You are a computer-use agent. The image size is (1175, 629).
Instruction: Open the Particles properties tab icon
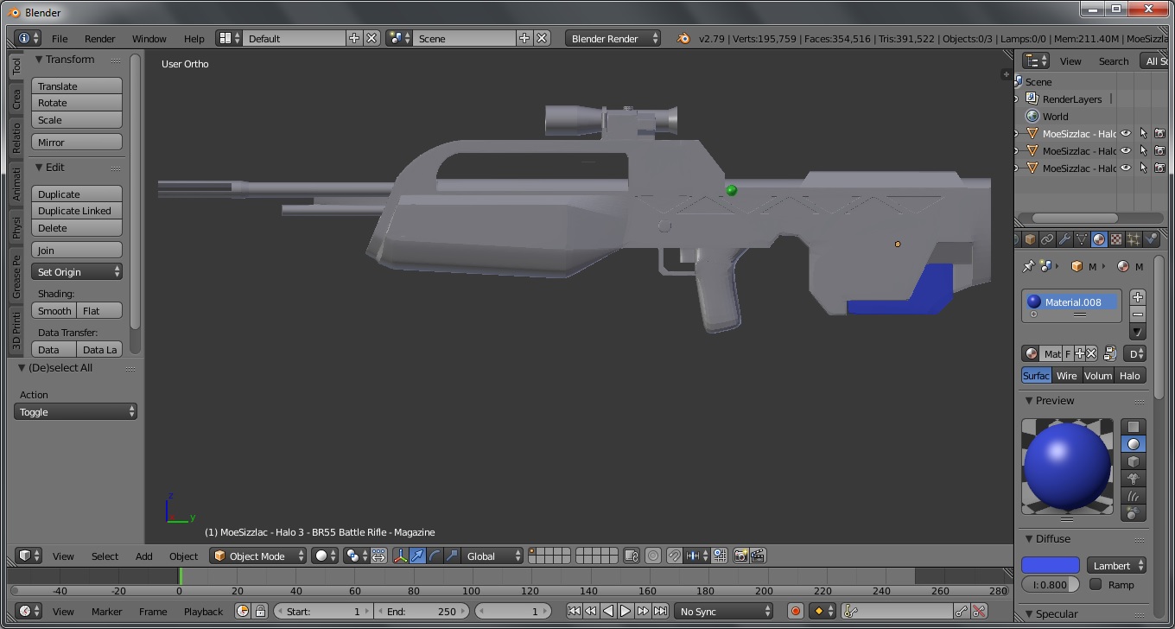click(x=1133, y=239)
